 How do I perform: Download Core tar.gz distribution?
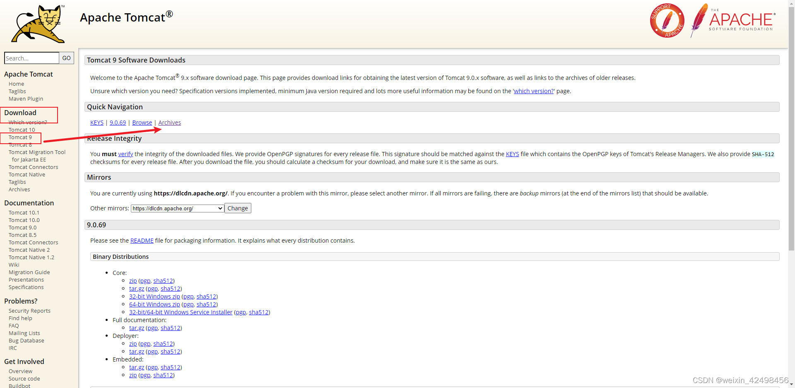tap(137, 289)
